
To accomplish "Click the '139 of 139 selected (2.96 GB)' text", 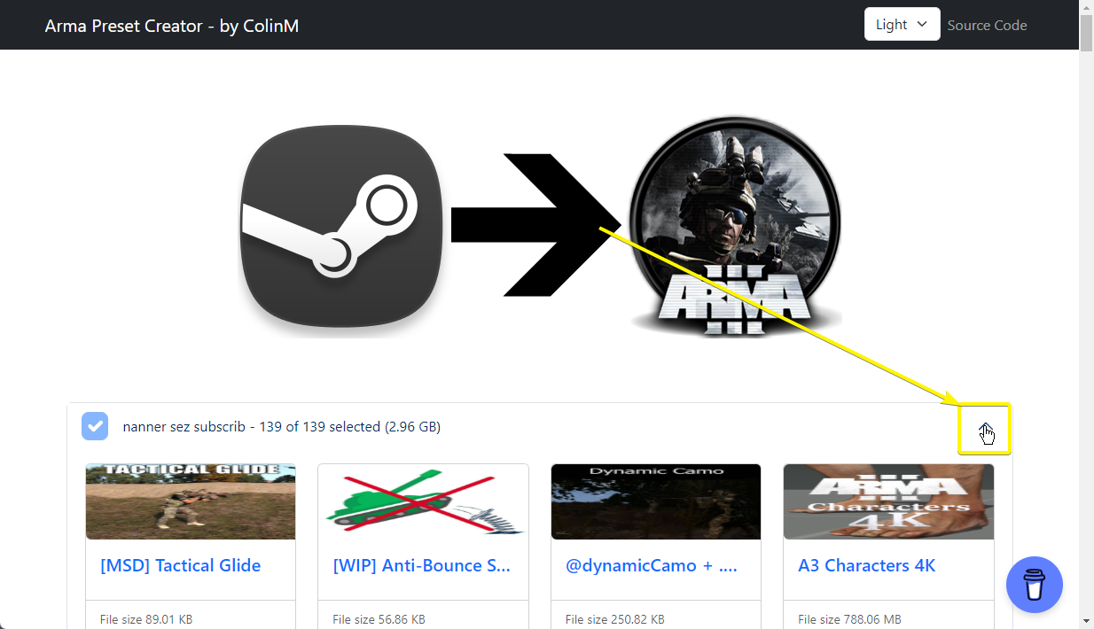I will [x=350, y=427].
